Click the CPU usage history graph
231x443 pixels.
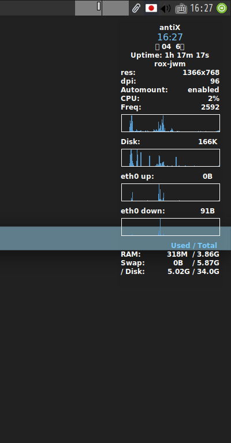[170, 123]
